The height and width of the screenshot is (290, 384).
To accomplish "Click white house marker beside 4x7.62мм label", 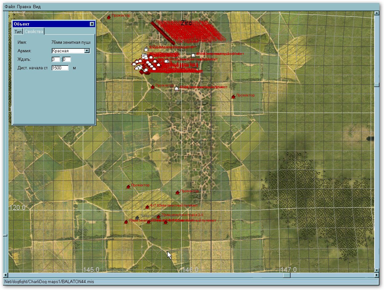I will 146,49.
